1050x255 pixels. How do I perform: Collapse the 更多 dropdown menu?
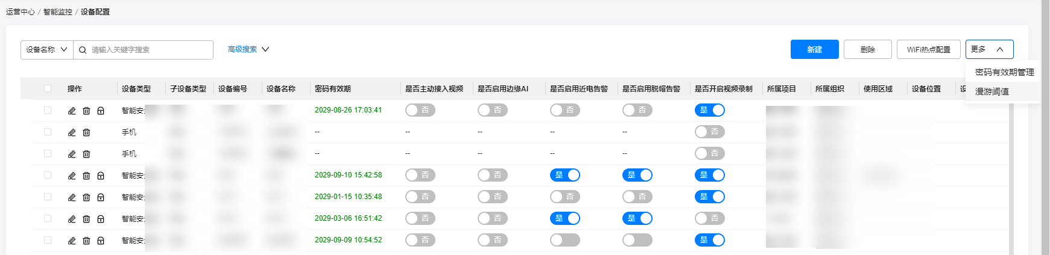point(989,49)
